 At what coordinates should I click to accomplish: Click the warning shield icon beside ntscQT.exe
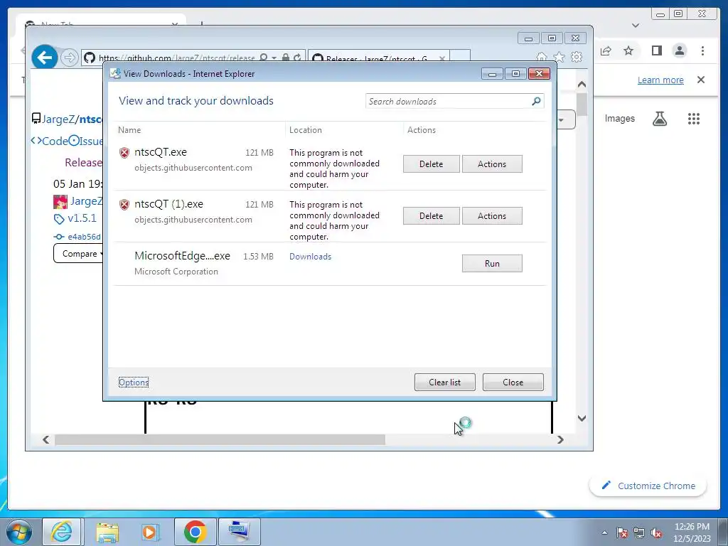pos(124,153)
